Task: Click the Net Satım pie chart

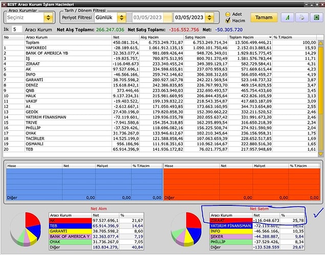Action: [x=186, y=229]
